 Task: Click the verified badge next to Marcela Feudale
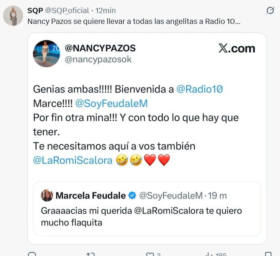click(132, 195)
